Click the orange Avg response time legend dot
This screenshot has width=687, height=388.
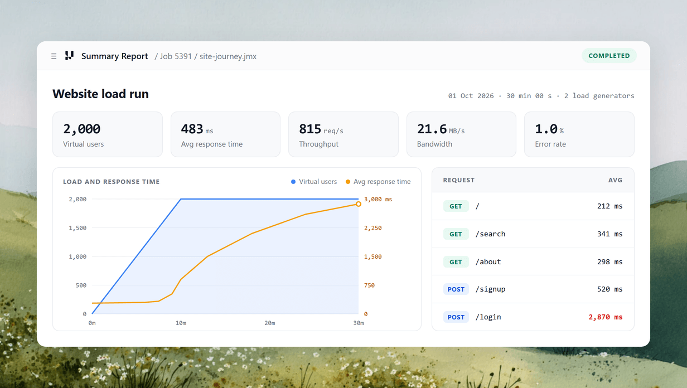(348, 182)
